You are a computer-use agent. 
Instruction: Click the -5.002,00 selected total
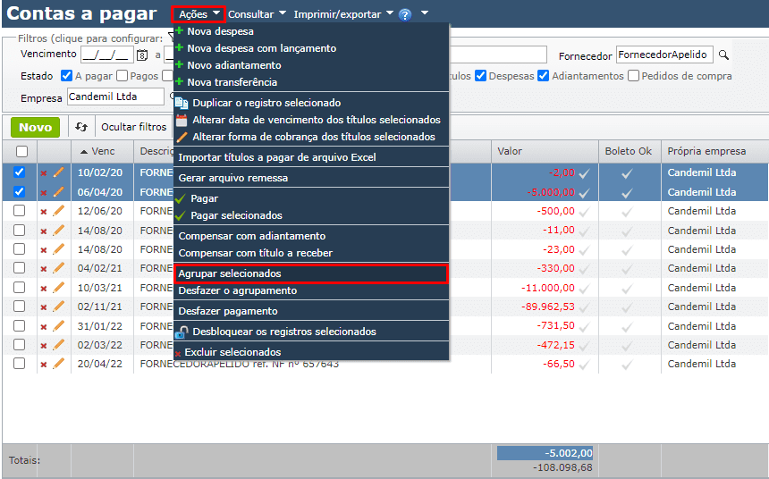[545, 453]
